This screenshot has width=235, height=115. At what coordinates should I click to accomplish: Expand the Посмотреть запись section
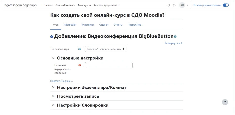(53, 96)
